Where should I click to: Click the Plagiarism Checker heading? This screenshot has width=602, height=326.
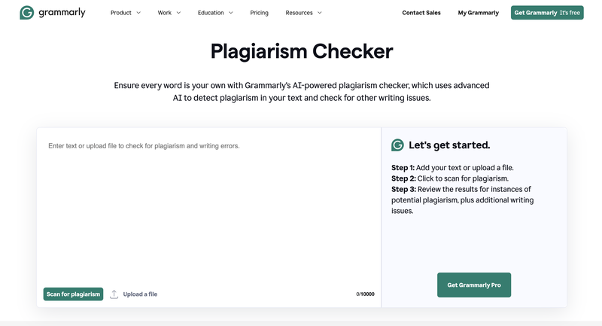[x=302, y=51]
